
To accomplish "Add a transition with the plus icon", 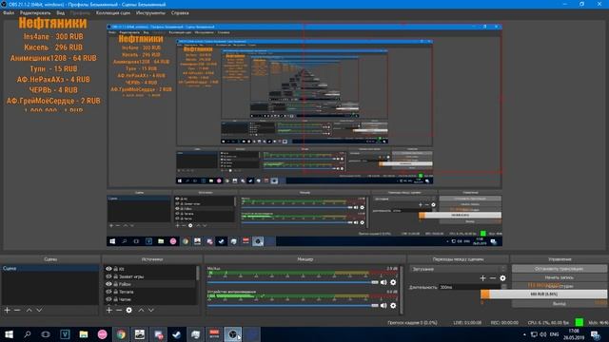I will click(x=482, y=278).
